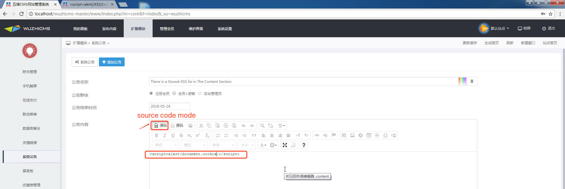
Task: Open 我的面板 in top navigation
Action: click(80, 29)
